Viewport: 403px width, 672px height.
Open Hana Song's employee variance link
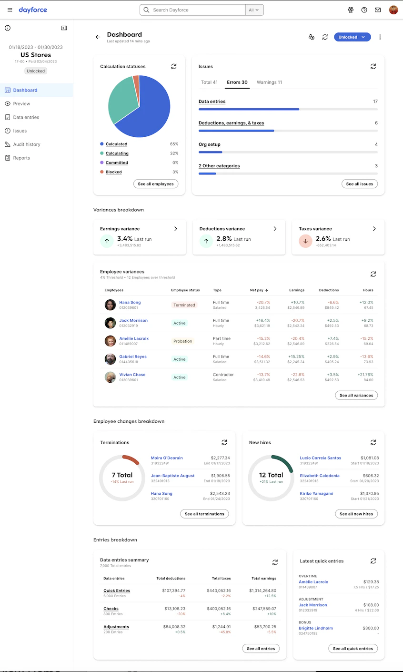click(x=130, y=303)
